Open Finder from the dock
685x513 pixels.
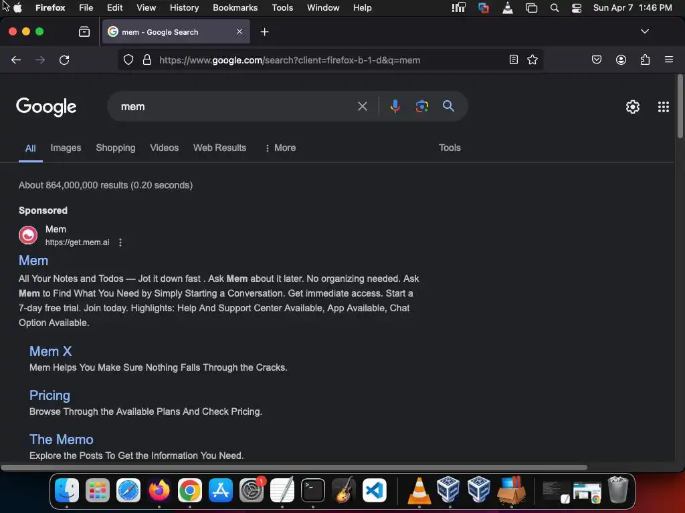click(x=67, y=490)
